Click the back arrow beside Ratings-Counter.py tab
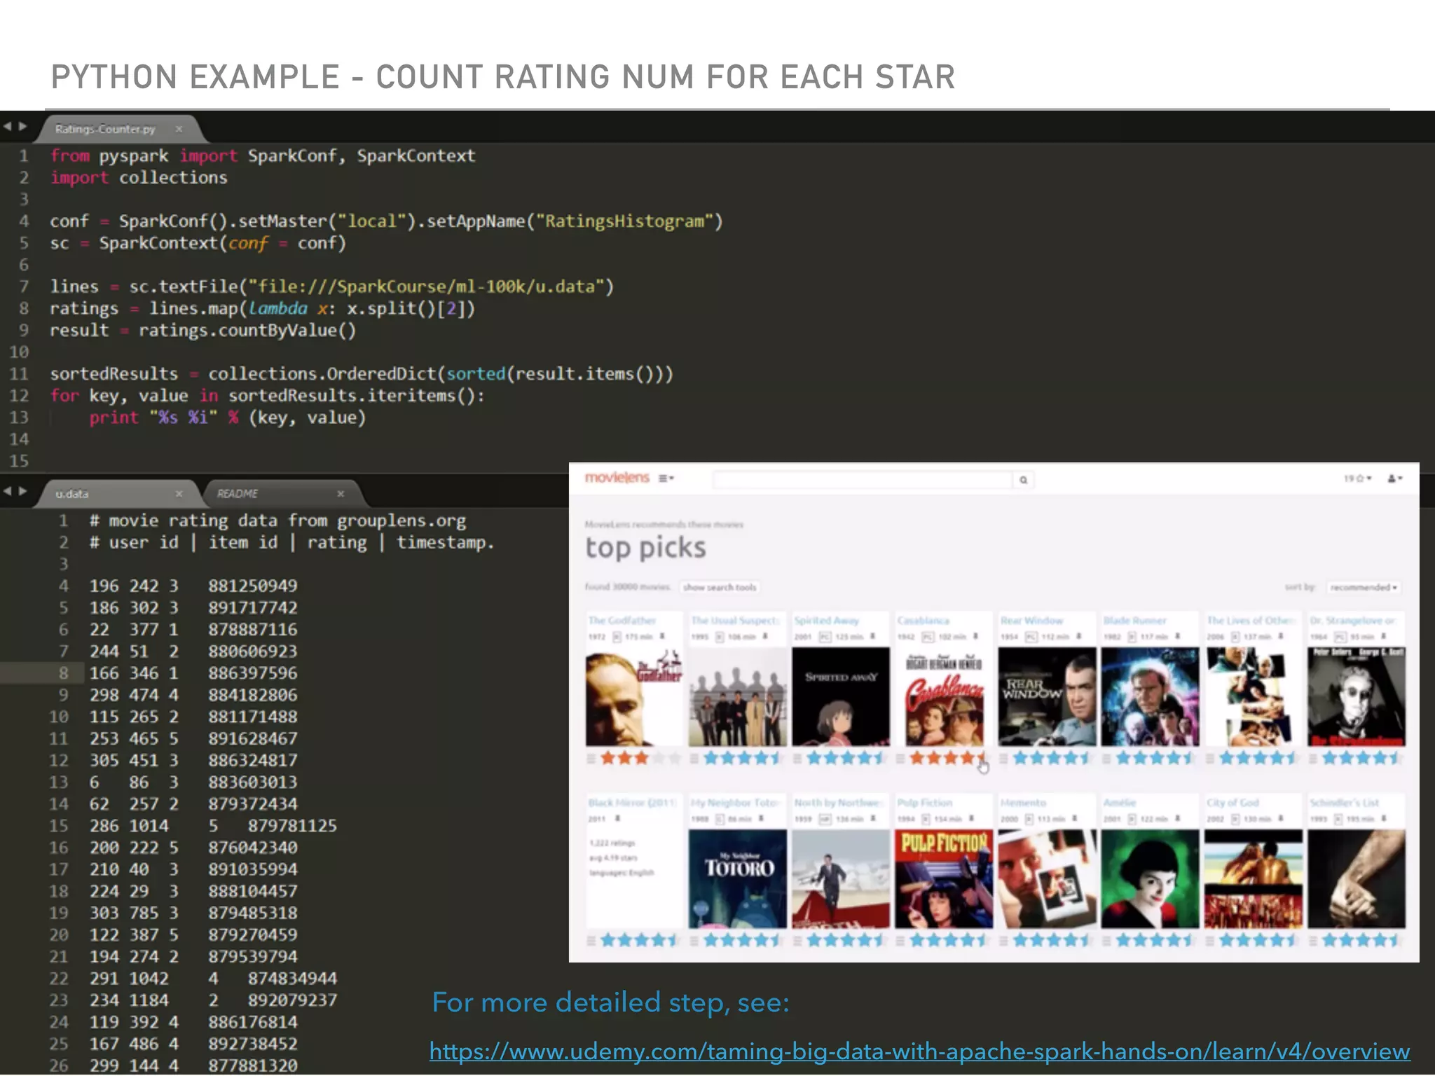 (x=8, y=127)
